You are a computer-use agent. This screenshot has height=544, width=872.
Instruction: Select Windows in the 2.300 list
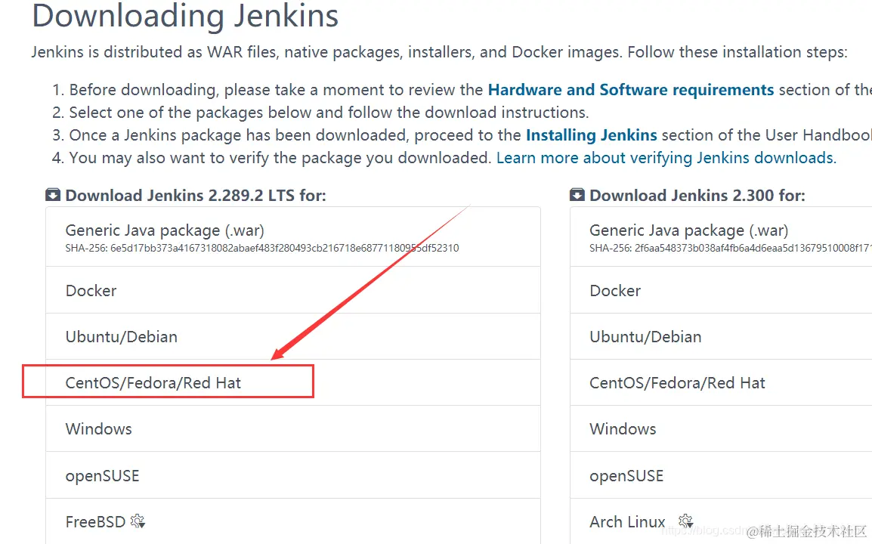point(721,429)
